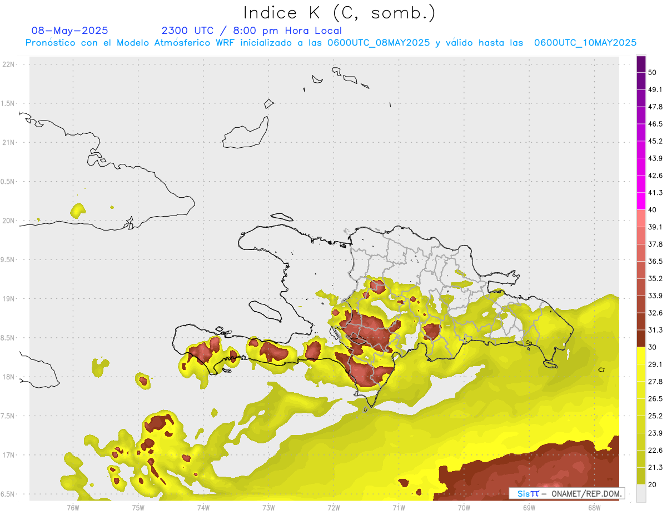
Task: Click the '72W' longitude label
Action: pyautogui.click(x=333, y=507)
